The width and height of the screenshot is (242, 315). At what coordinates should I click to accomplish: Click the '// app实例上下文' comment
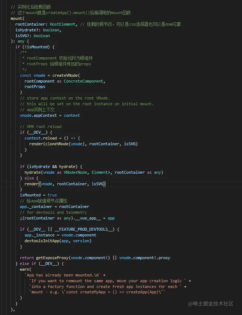click(37, 110)
